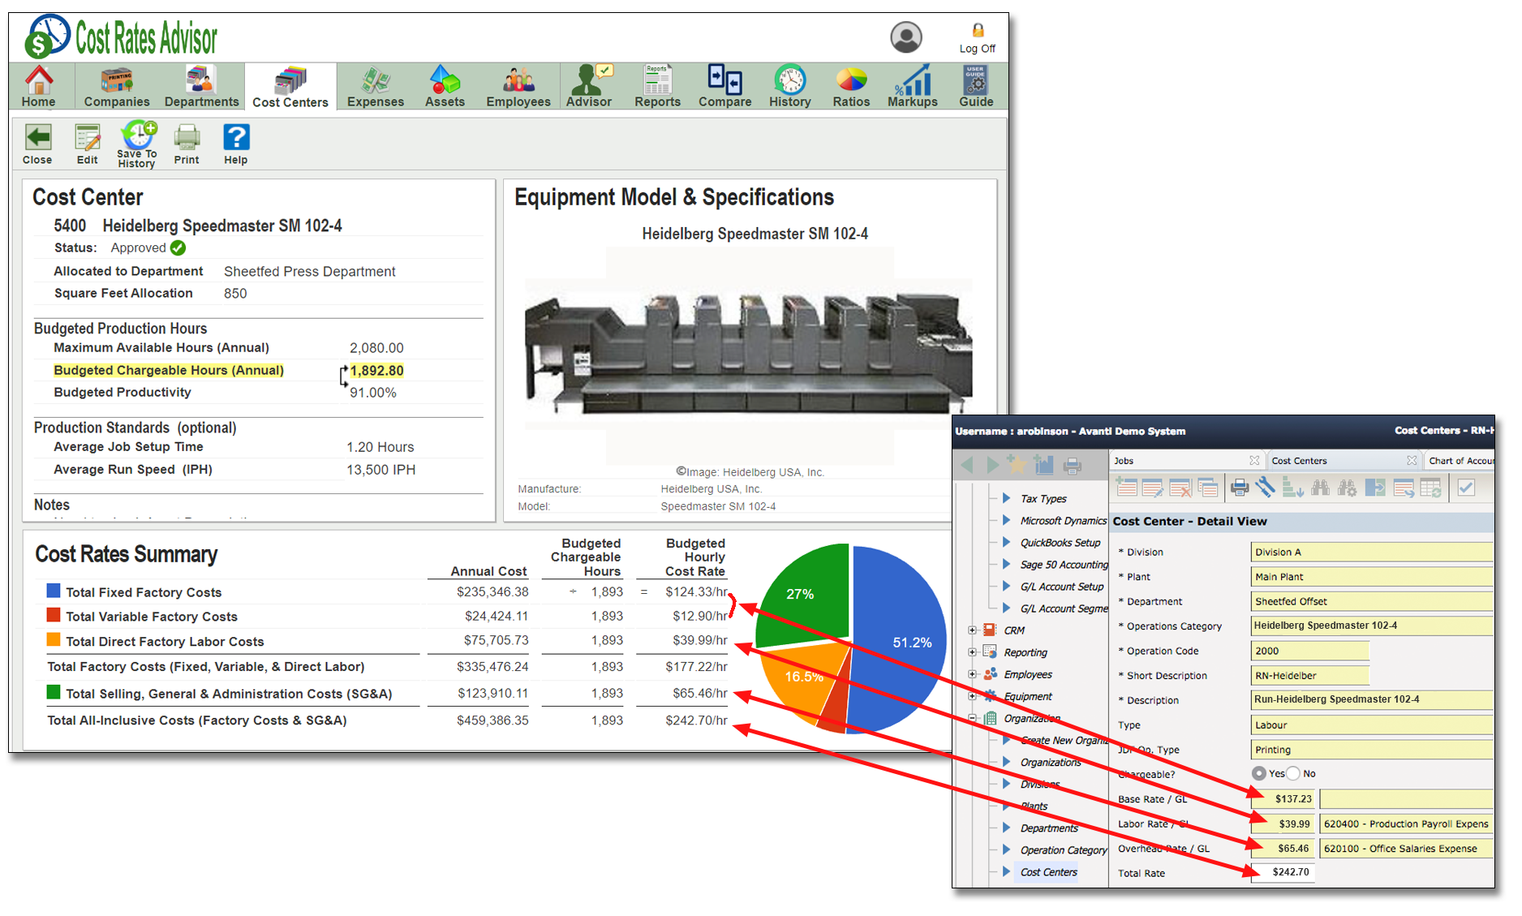
Task: Open the user Guide
Action: [976, 87]
